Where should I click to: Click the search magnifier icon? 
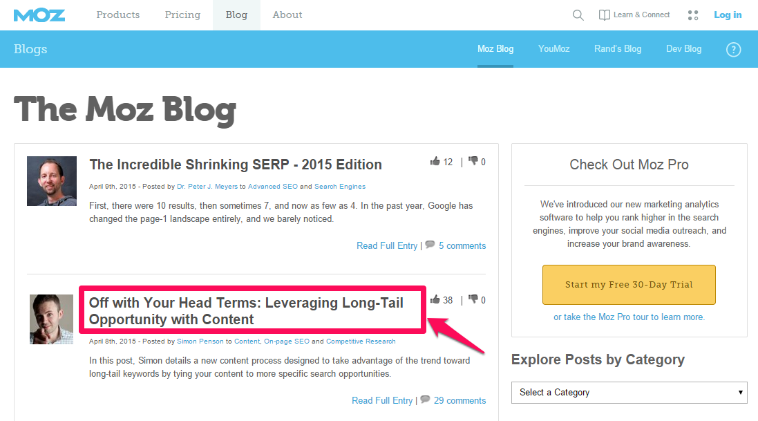pos(578,15)
